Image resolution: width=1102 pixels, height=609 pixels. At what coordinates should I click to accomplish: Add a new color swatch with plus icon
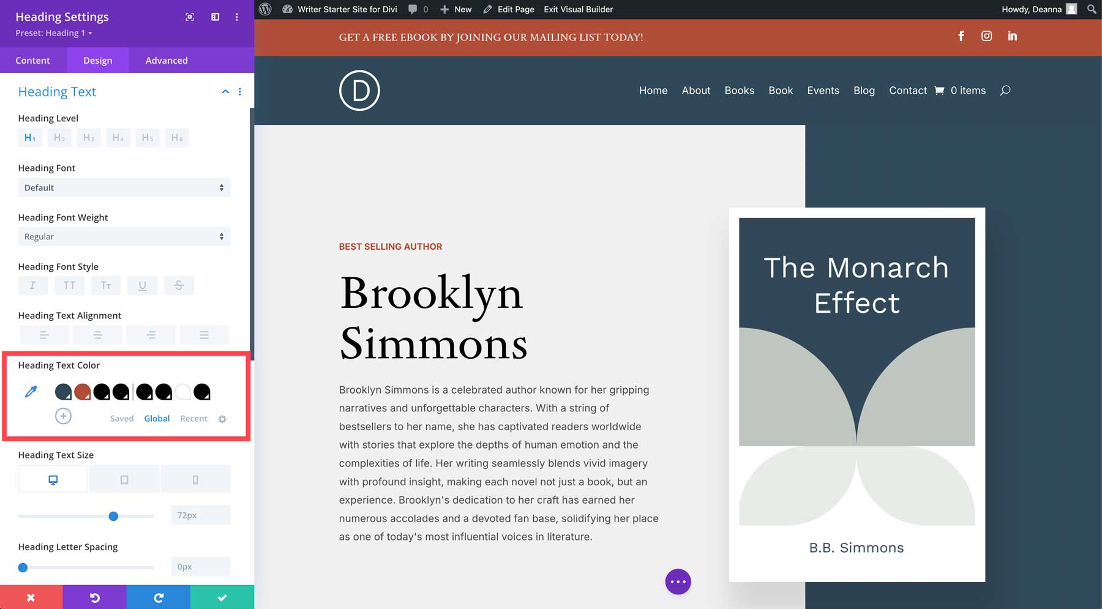click(62, 416)
